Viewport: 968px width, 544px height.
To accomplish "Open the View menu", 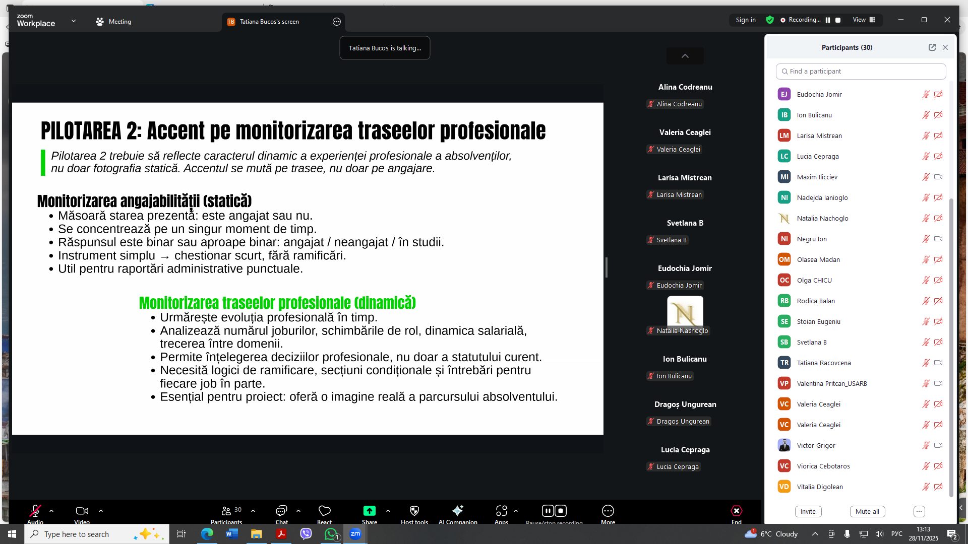I will pyautogui.click(x=864, y=20).
